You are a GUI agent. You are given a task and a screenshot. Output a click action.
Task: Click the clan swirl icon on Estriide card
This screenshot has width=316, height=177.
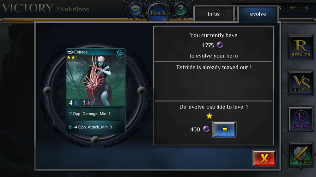click(120, 53)
